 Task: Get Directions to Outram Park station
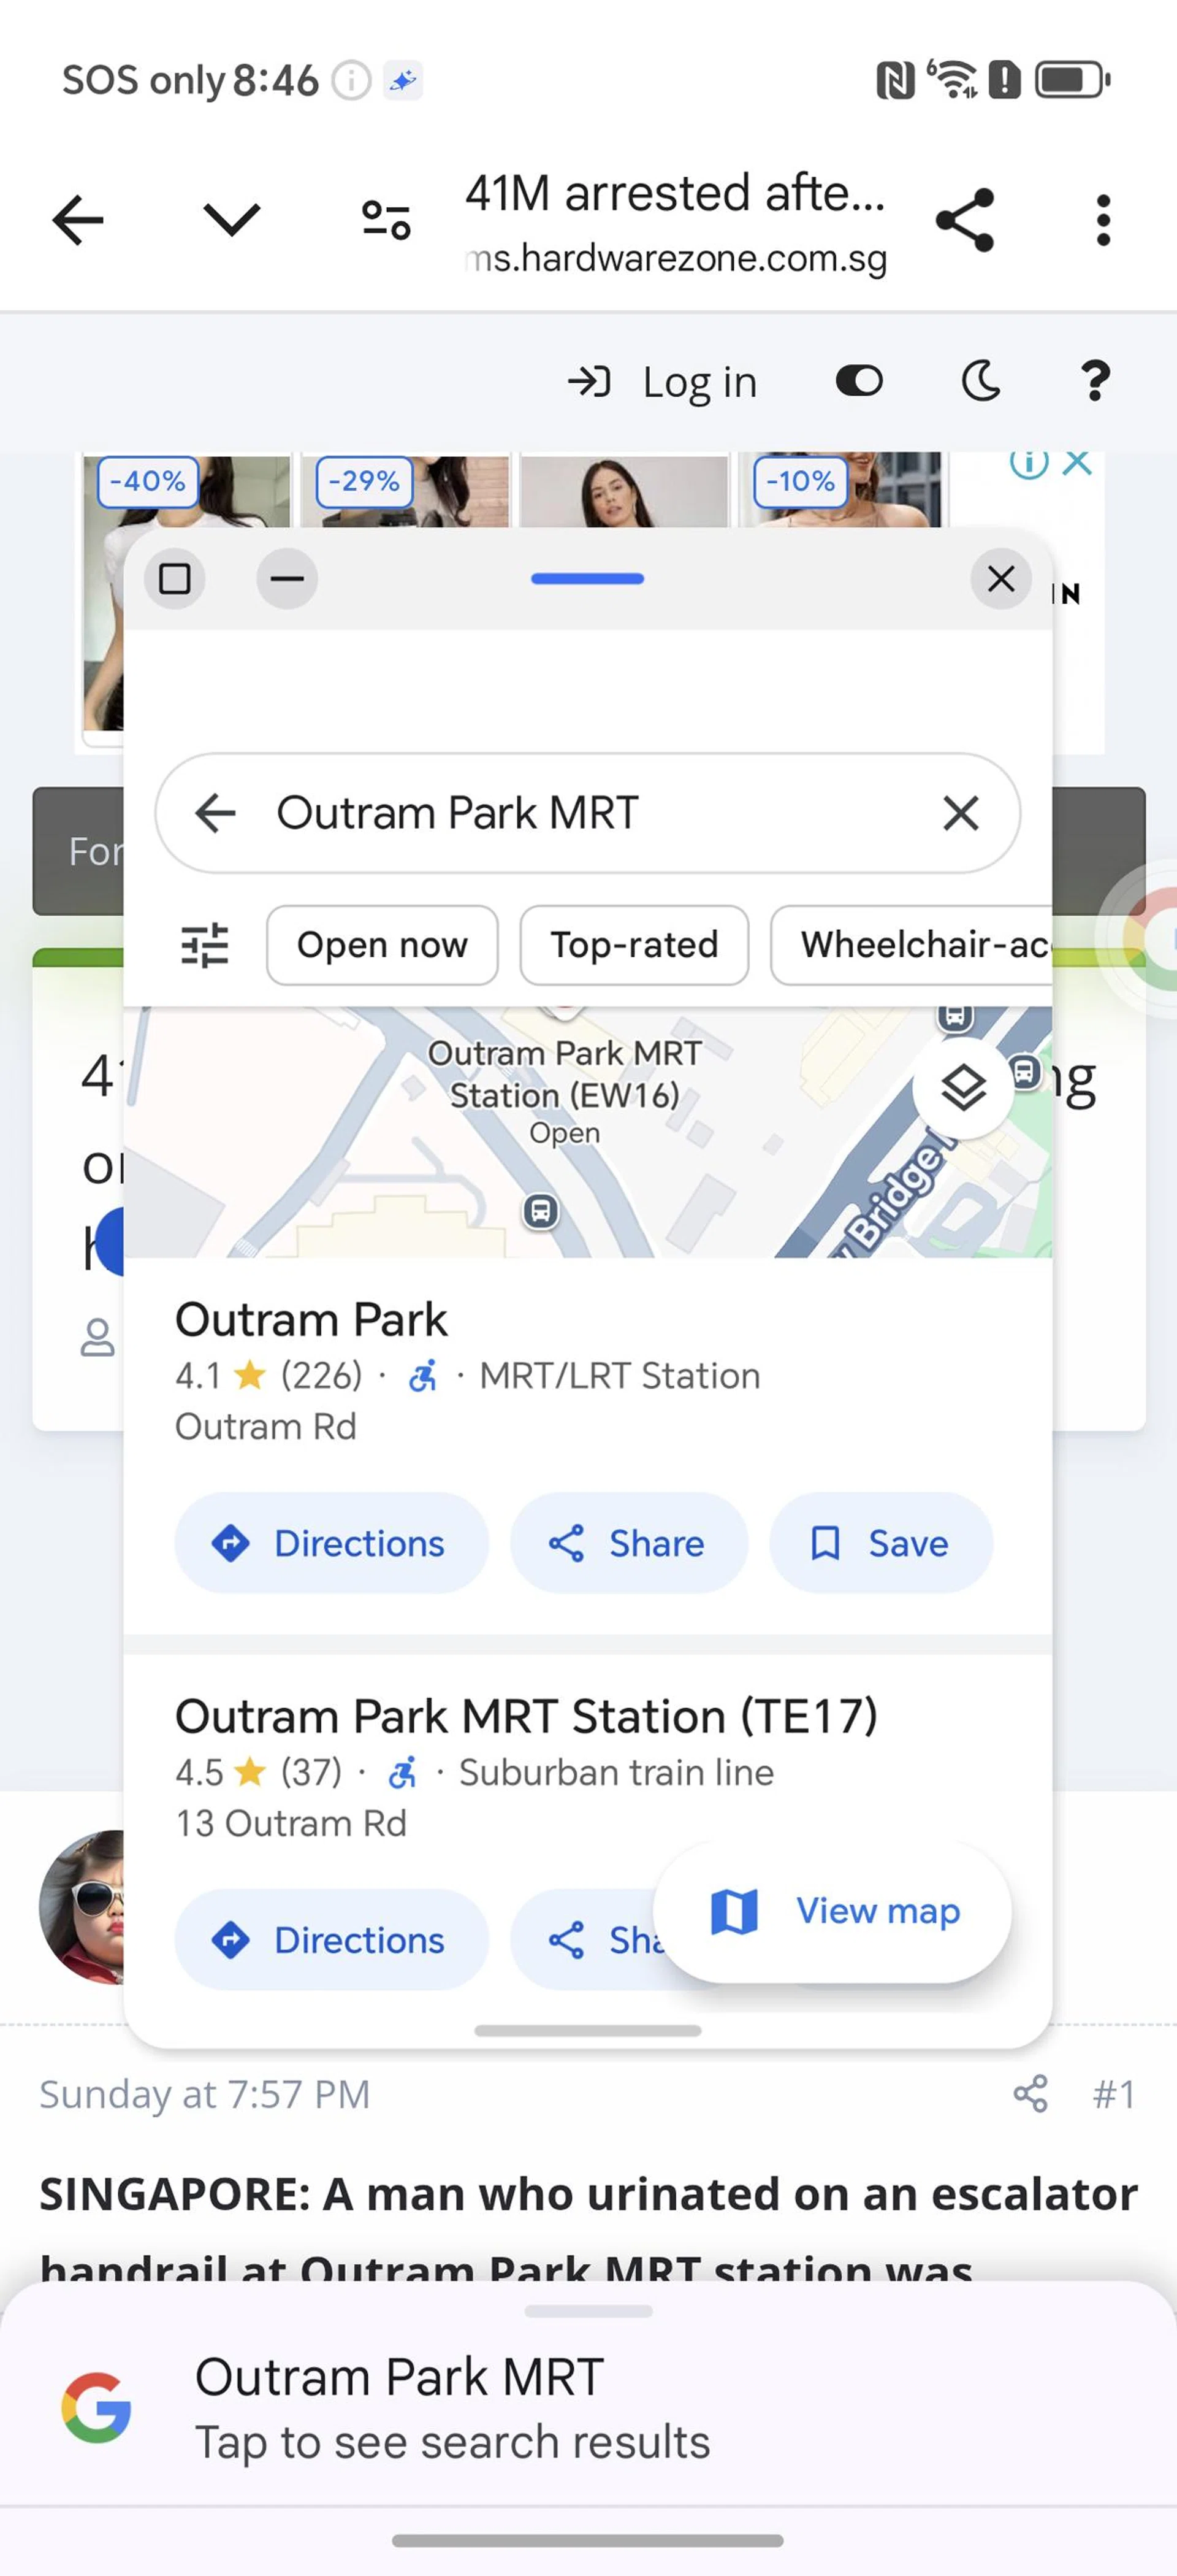[332, 1543]
